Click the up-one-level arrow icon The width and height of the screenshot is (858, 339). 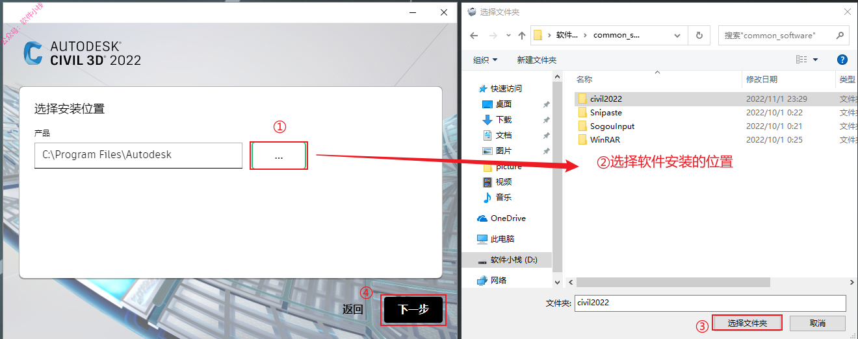coord(522,36)
